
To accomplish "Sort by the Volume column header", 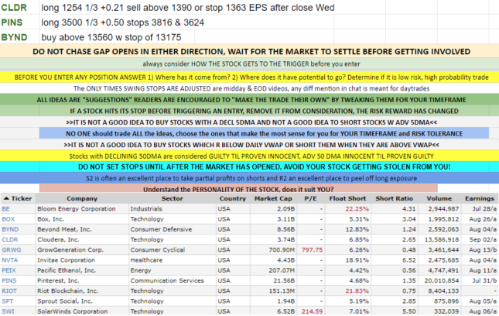I will click(439, 198).
